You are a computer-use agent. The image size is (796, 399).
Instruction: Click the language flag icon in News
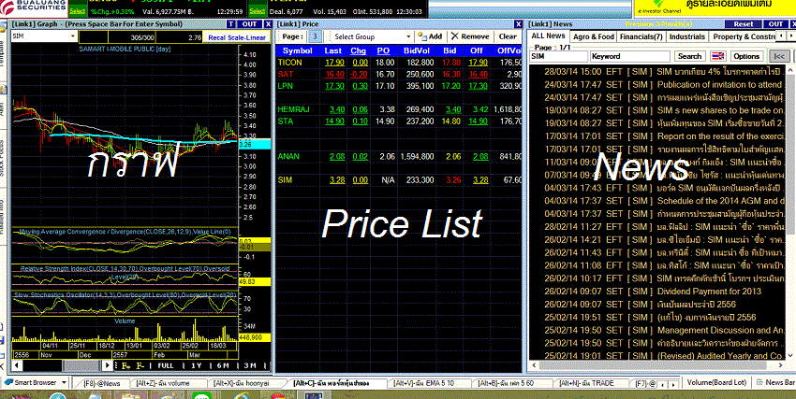click(x=718, y=56)
